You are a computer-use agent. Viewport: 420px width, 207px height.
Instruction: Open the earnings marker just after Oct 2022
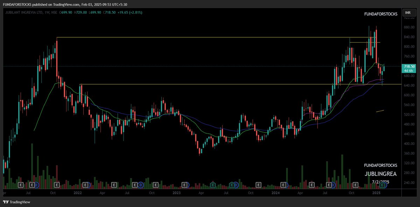[x=156, y=184]
